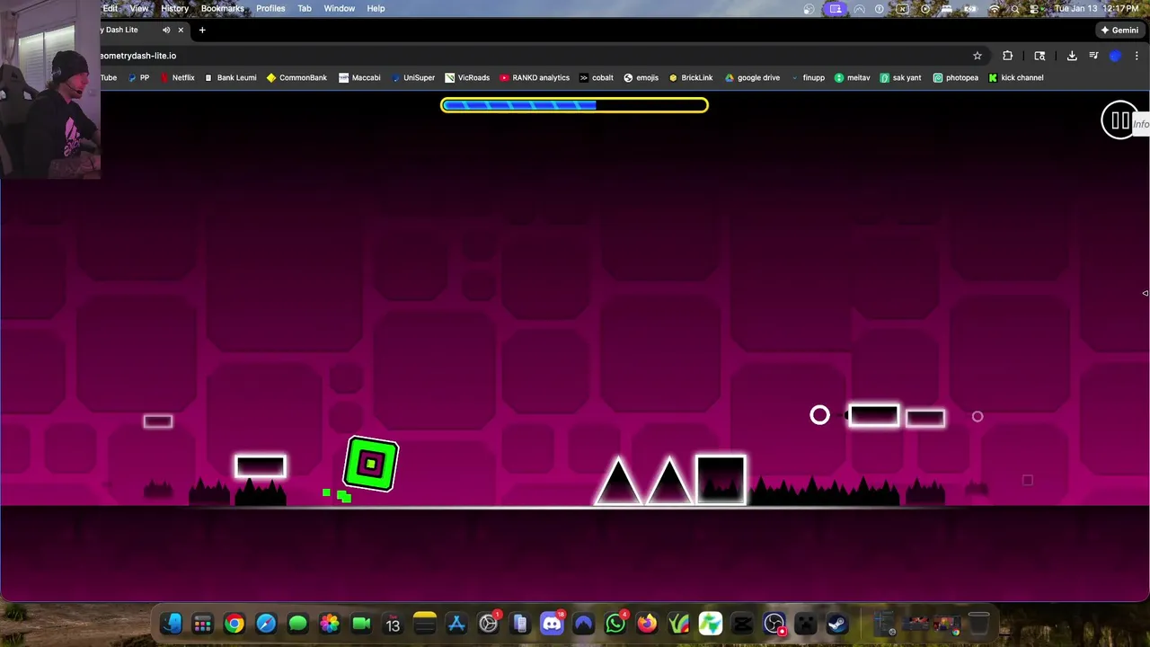Image resolution: width=1150 pixels, height=647 pixels.
Task: Bookmark this page with the star icon
Action: 977,56
